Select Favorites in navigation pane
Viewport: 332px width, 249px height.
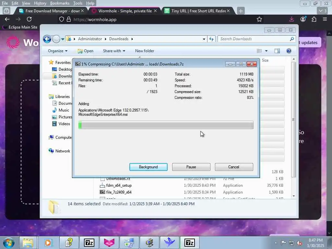63,63
